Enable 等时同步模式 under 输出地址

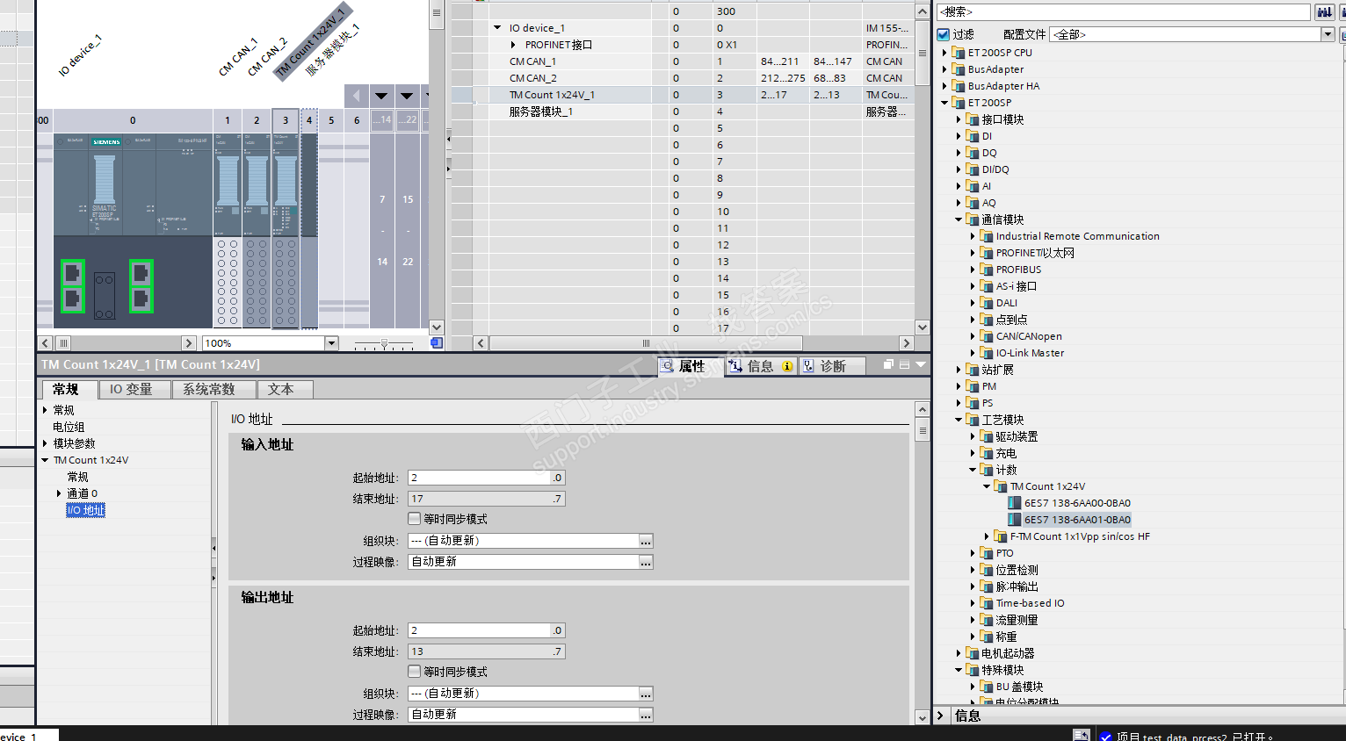point(415,672)
